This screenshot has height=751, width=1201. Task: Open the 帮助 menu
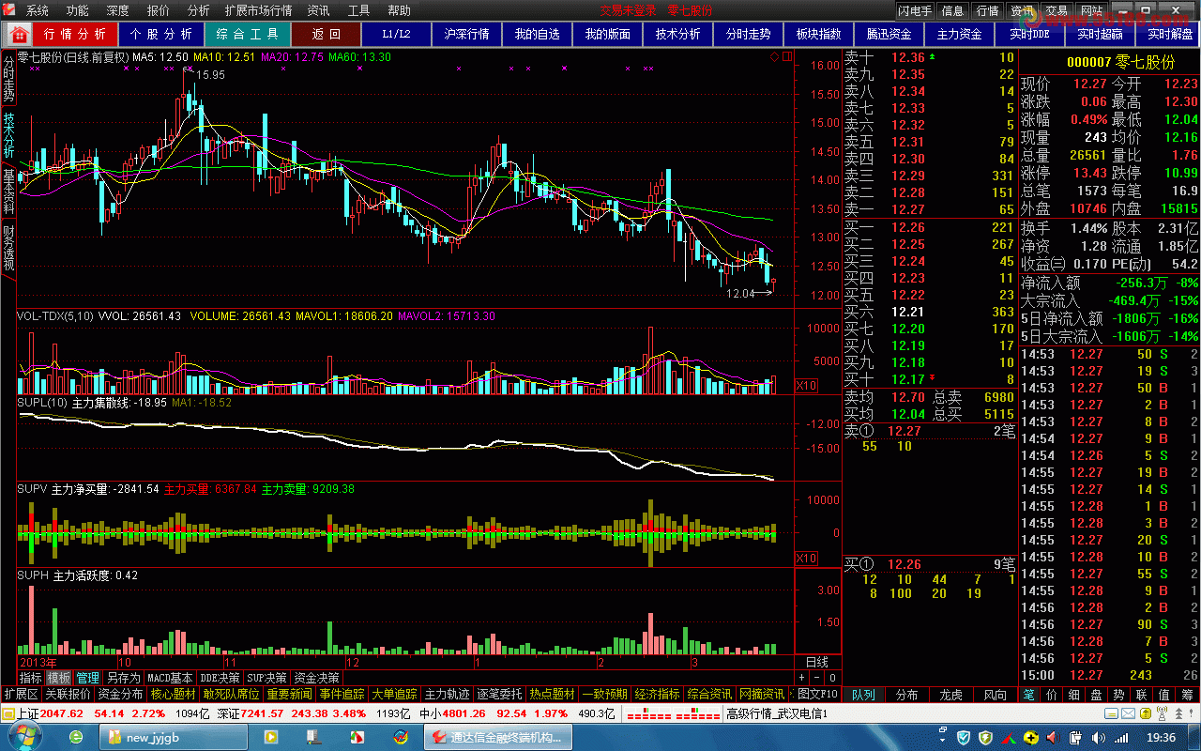tap(399, 10)
